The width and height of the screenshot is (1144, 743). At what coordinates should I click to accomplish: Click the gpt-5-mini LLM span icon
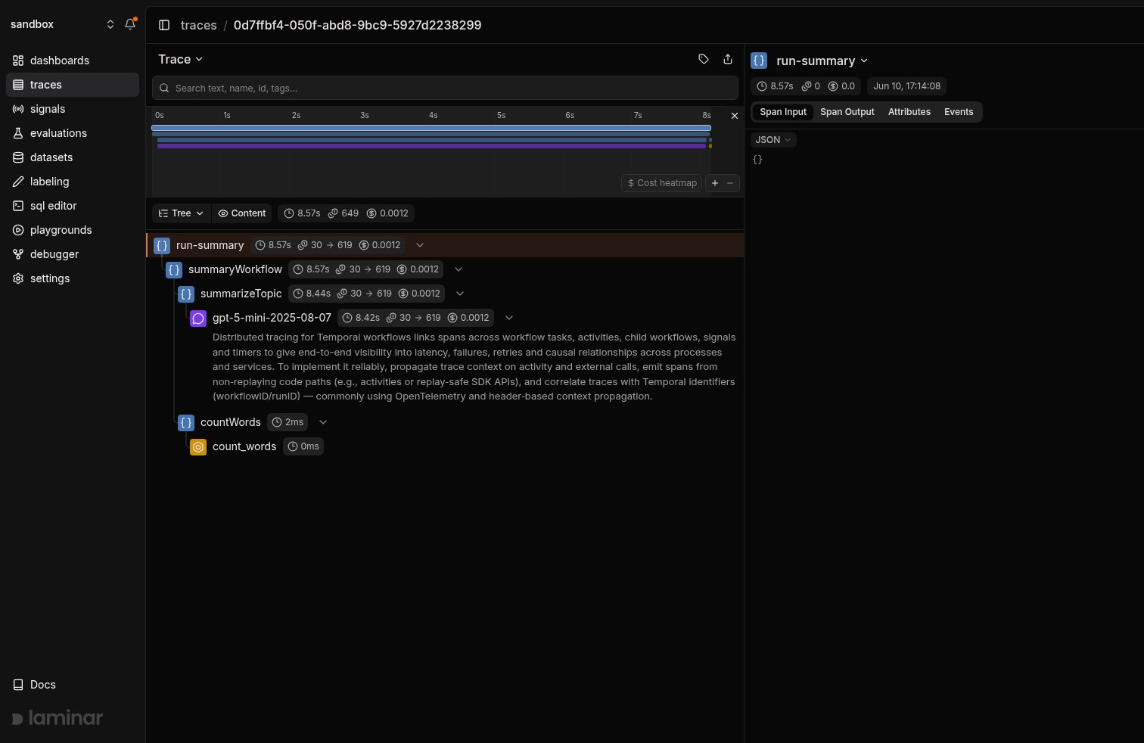198,319
